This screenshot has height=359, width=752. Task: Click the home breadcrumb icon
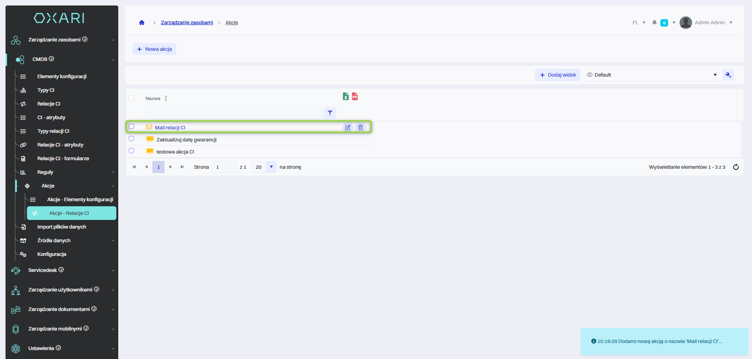pyautogui.click(x=142, y=23)
